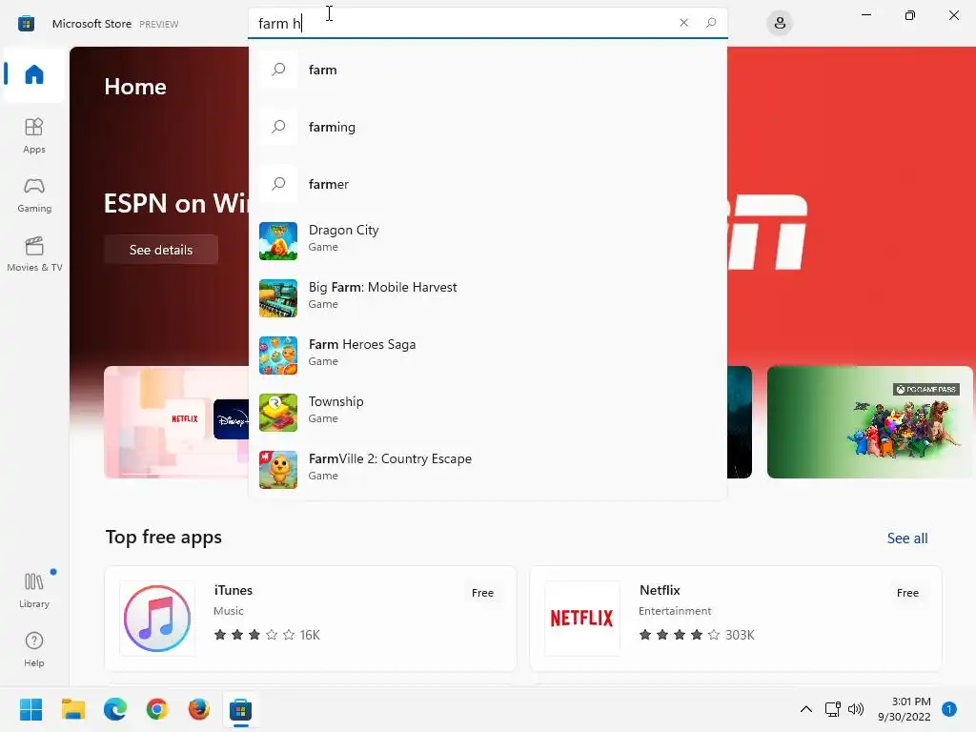Launch Firefox from taskbar

(x=199, y=709)
